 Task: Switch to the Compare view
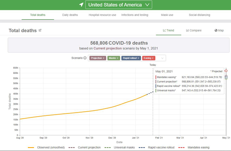[x=194, y=31]
